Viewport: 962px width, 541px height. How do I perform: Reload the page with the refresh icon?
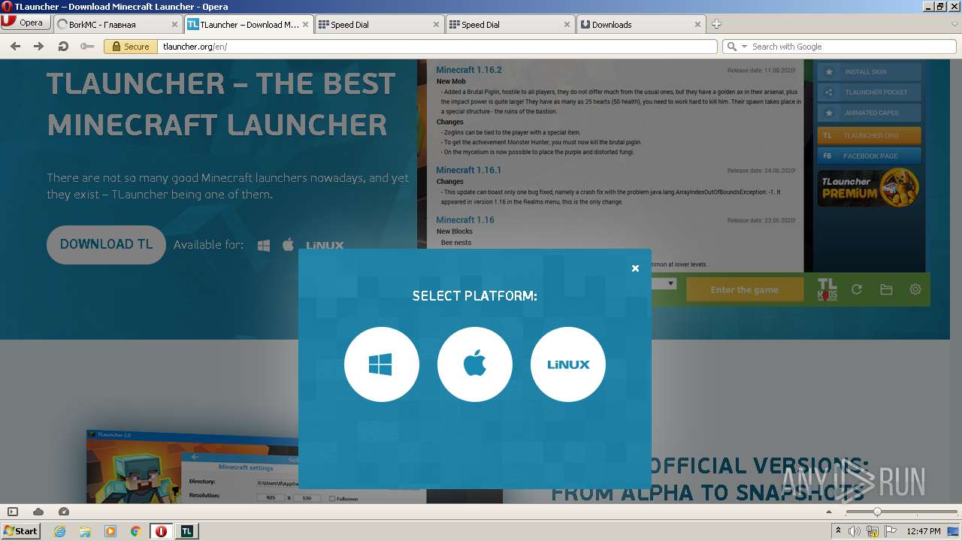[x=63, y=47]
